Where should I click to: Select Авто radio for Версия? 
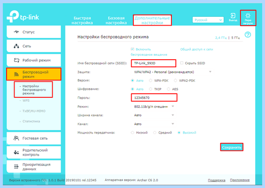pos(132,81)
